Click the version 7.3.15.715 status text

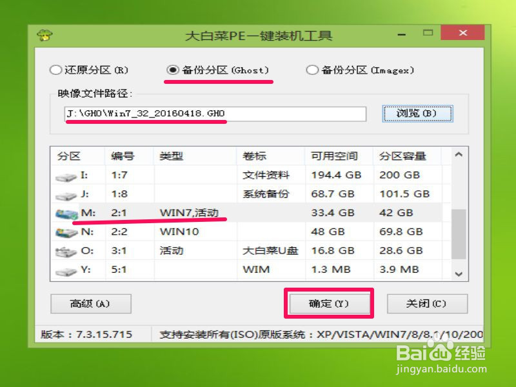pyautogui.click(x=86, y=334)
